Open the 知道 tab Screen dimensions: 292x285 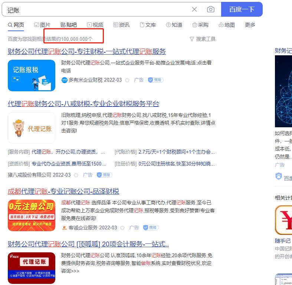[x=174, y=25]
